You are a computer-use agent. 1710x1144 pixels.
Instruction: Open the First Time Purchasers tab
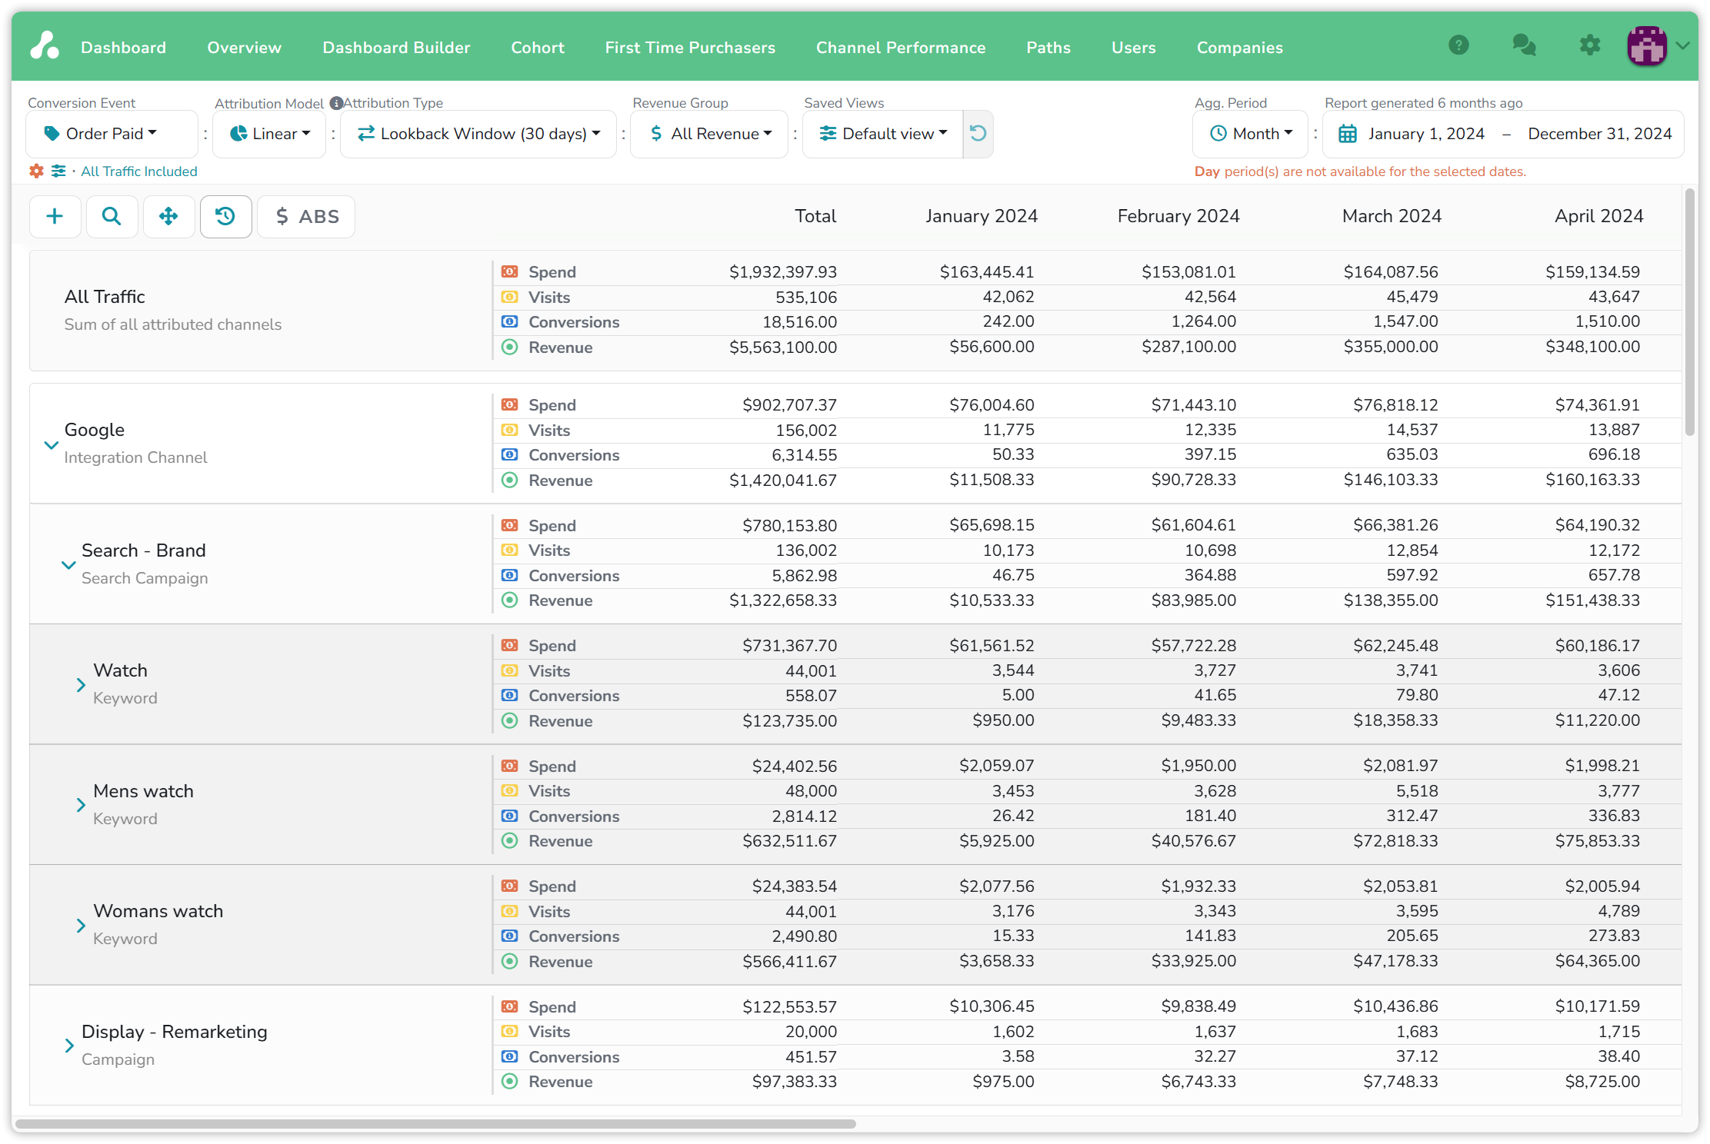coord(690,48)
